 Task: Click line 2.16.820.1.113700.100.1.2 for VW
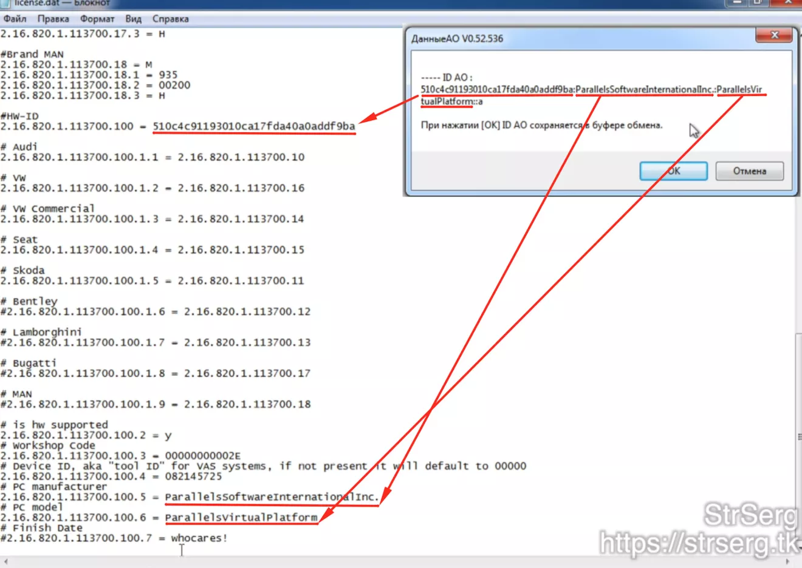pyautogui.click(x=152, y=188)
